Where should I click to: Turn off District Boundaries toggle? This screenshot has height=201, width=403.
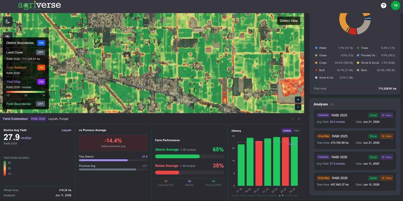41,43
